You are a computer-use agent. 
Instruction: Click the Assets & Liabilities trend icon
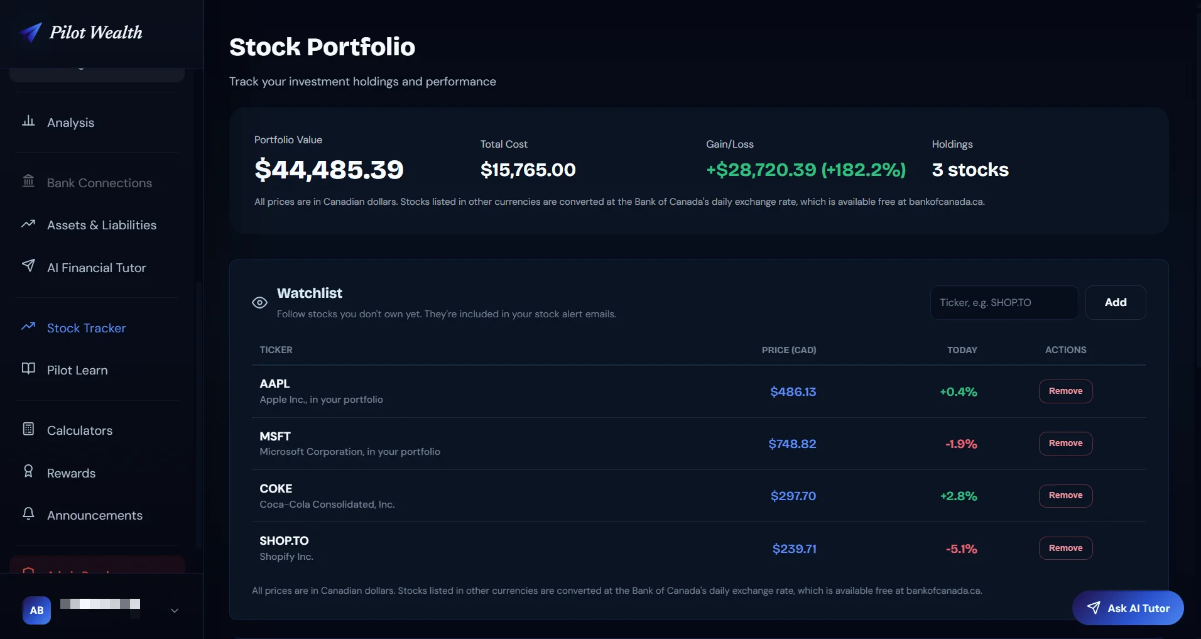point(28,224)
